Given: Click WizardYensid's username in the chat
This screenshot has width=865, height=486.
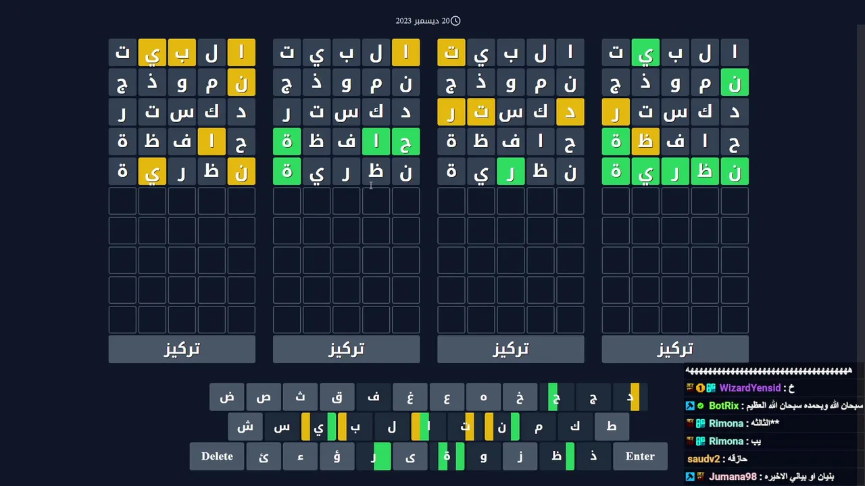Looking at the screenshot, I should pos(749,388).
